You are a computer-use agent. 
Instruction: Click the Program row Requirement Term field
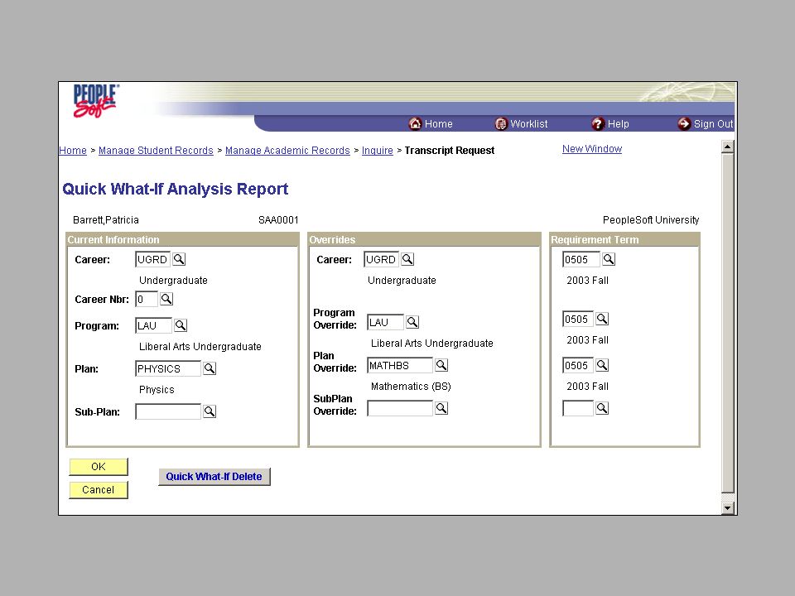pos(578,319)
